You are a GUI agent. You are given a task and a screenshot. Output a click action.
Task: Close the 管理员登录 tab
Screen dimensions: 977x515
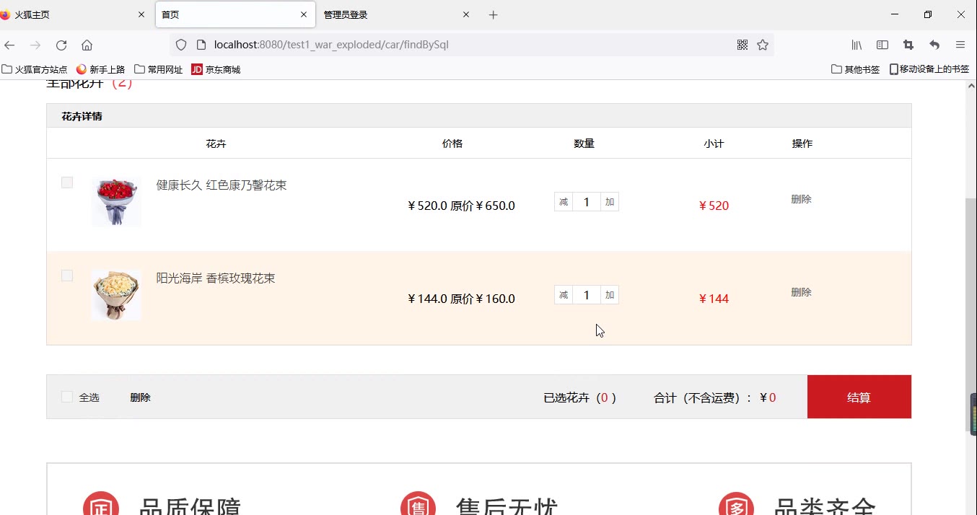(x=466, y=14)
